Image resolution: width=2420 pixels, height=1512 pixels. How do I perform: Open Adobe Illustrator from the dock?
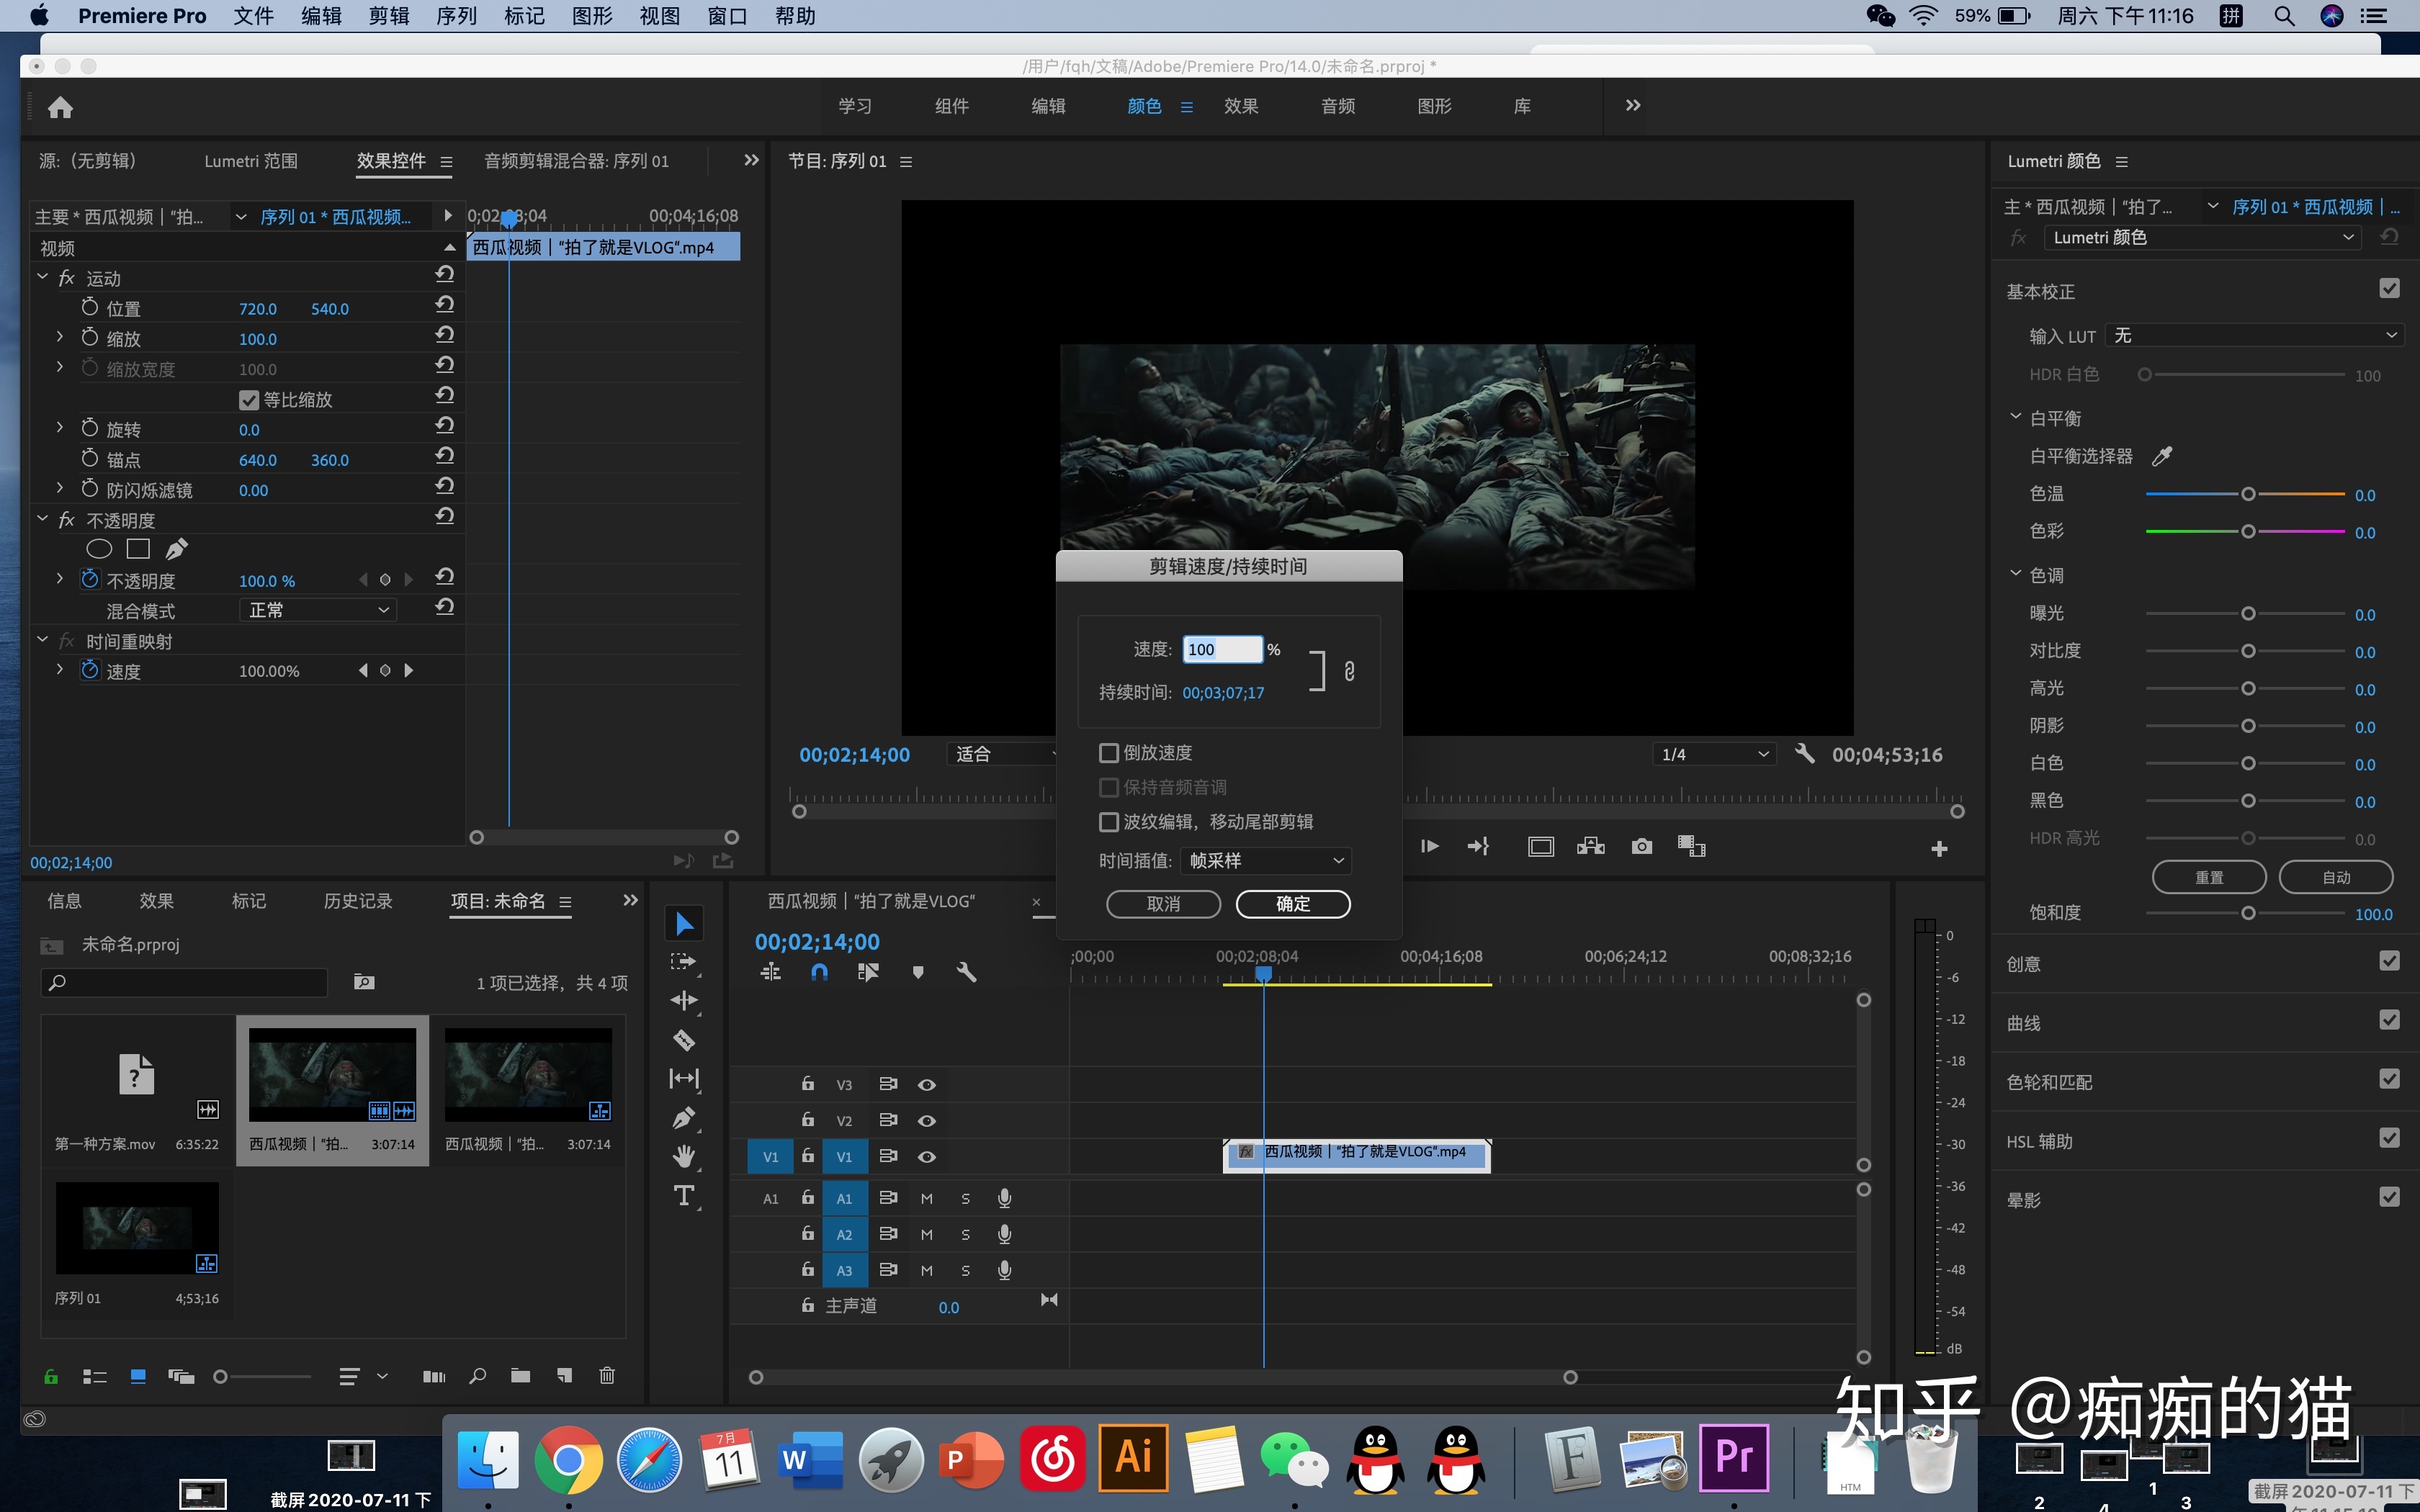[x=1134, y=1458]
